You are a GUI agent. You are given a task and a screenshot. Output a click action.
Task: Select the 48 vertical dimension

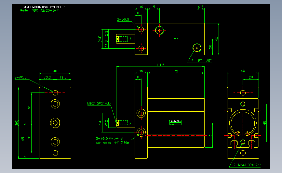pyautogui.click(x=264, y=123)
